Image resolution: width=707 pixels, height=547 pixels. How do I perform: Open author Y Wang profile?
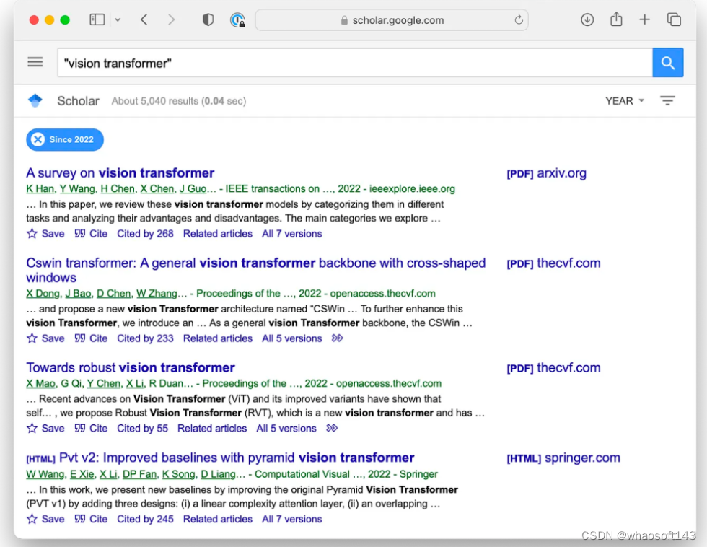(x=78, y=188)
